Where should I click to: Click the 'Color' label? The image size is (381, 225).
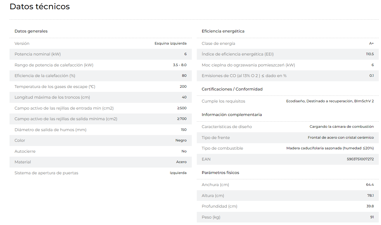(20, 140)
